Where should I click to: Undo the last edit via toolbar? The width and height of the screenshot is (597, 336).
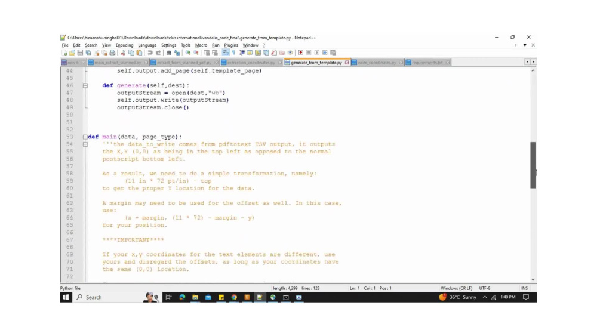coord(150,53)
